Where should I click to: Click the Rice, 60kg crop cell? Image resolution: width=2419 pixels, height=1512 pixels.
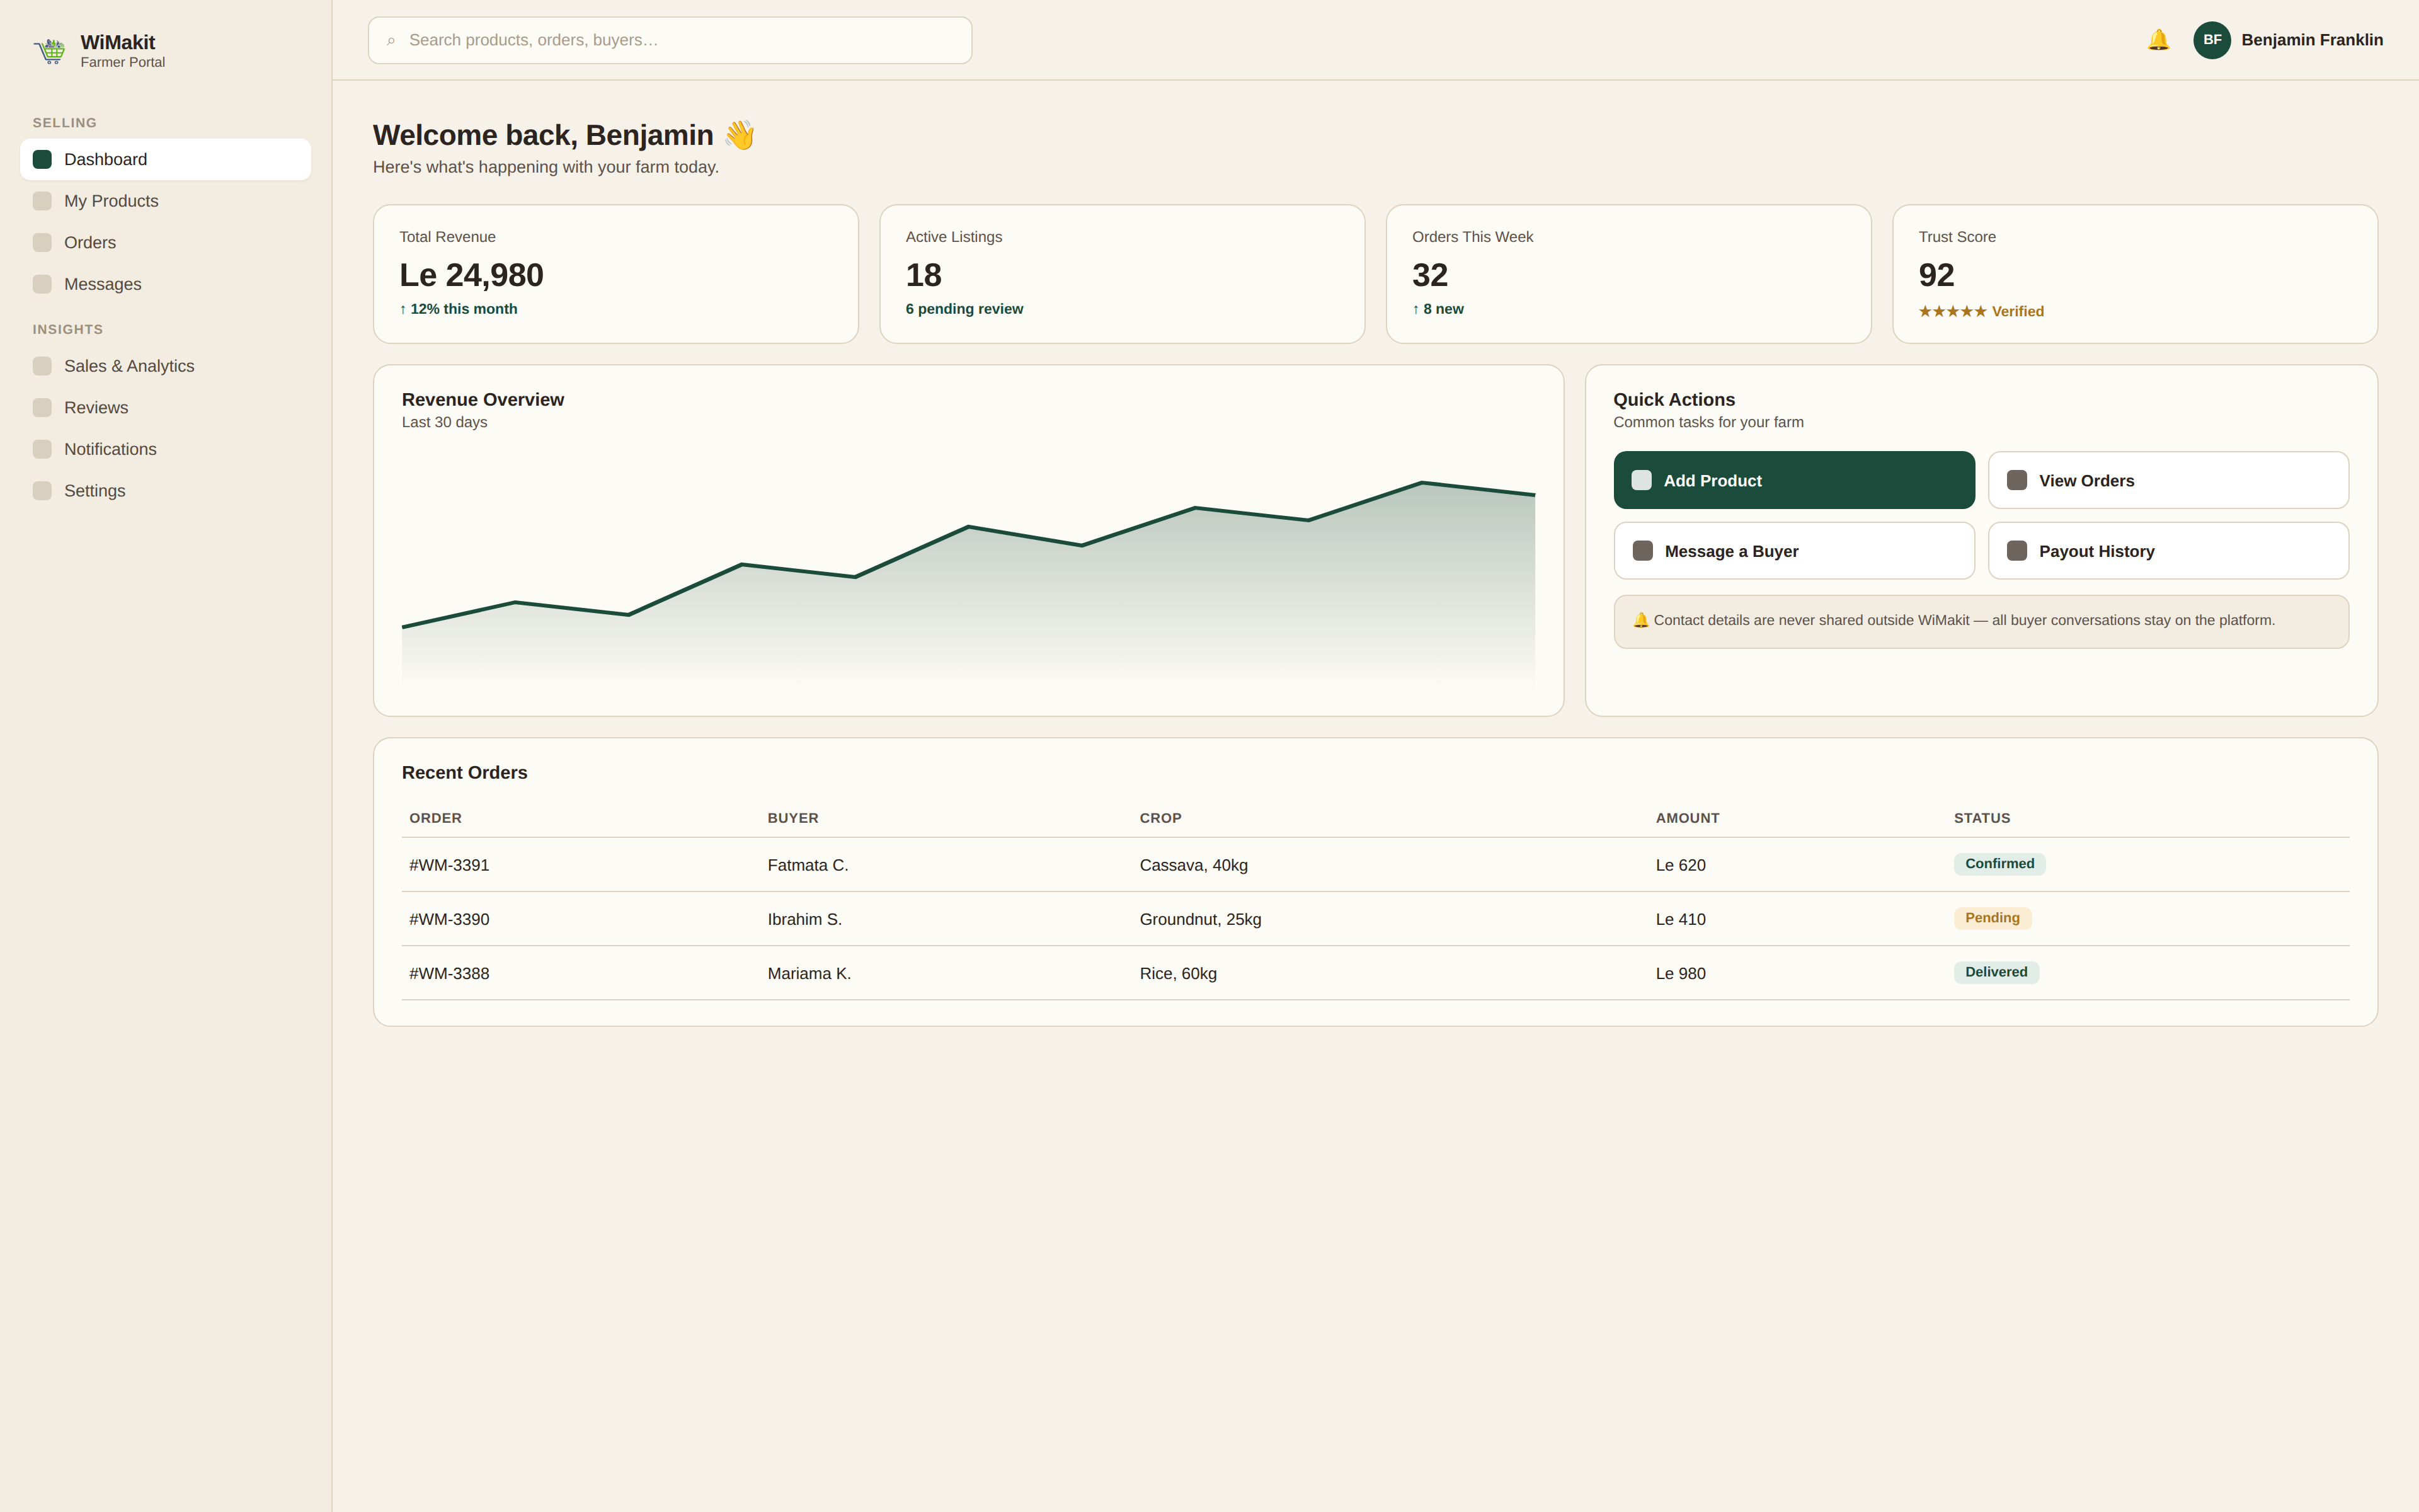(x=1177, y=973)
